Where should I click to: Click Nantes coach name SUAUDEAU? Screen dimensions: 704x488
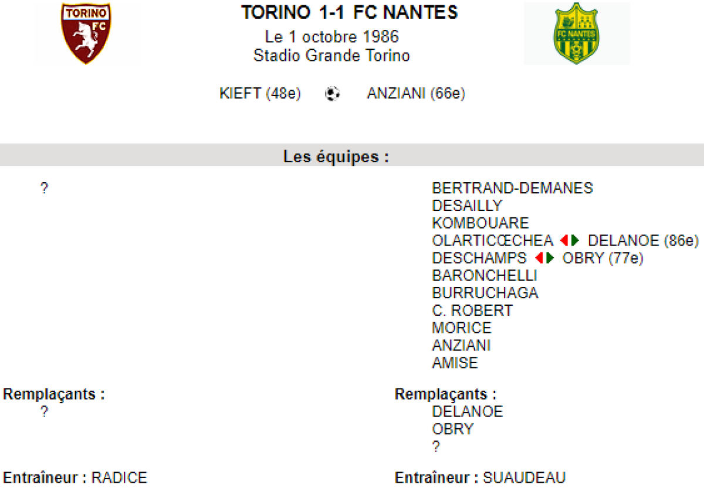pos(524,478)
